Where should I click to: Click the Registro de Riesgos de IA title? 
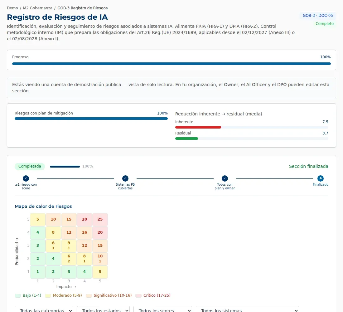(x=57, y=17)
